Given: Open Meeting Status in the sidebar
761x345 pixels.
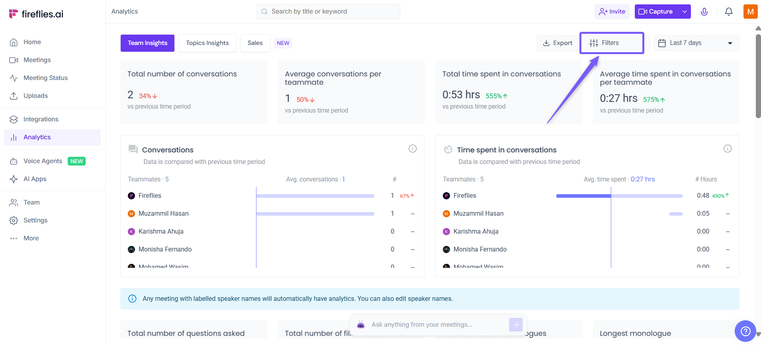Looking at the screenshot, I should coord(45,78).
